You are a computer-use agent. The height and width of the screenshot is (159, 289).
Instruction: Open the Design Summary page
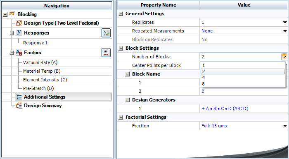point(43,106)
